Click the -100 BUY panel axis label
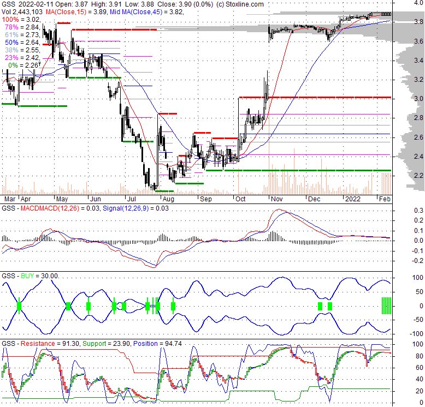 point(416,334)
